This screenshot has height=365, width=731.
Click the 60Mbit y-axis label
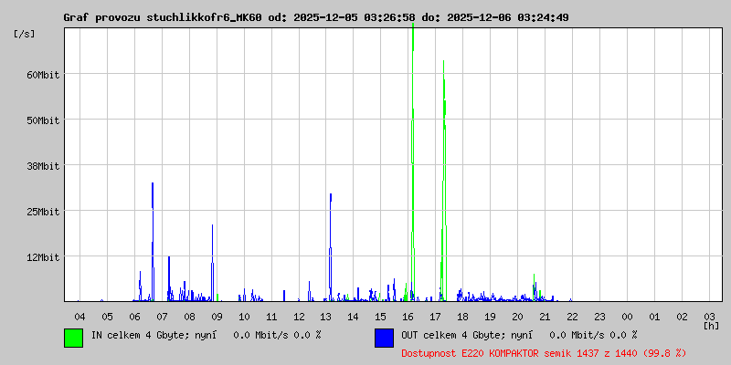[42, 75]
